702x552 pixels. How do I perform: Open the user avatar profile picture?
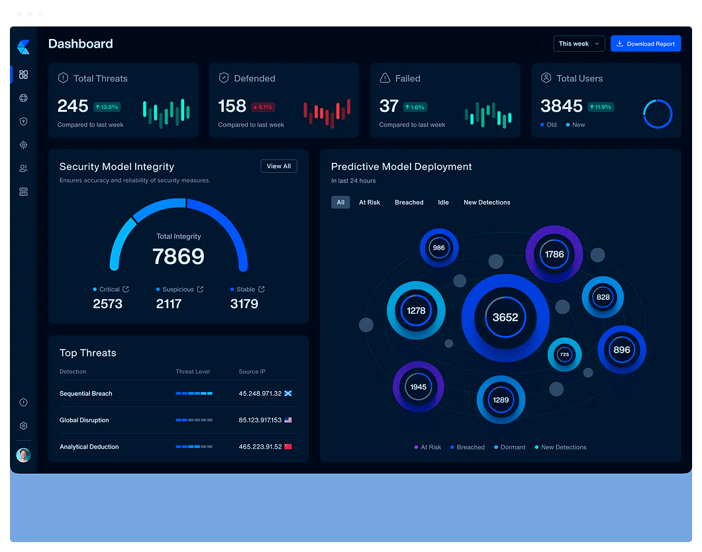(23, 455)
